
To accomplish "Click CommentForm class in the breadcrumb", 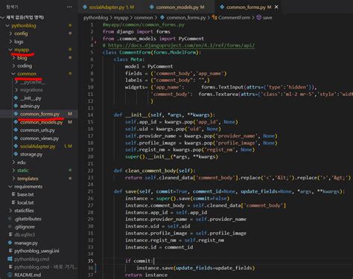I will pos(234,18).
